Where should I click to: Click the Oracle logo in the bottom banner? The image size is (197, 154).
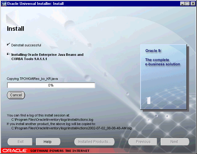click(15, 151)
